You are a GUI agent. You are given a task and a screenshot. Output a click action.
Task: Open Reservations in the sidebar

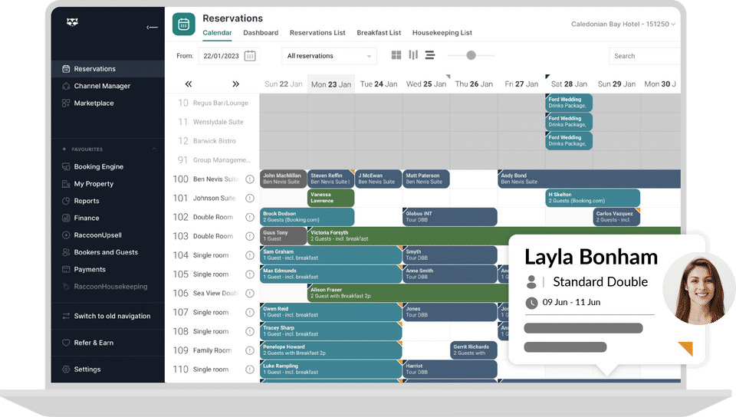[x=108, y=68]
